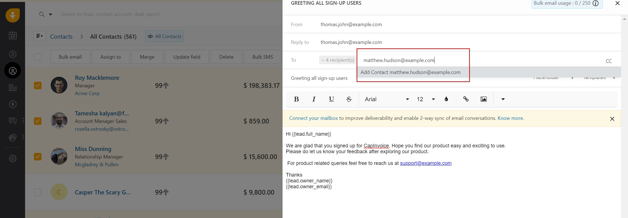Click Roy Macklemore's avatar photo
The height and width of the screenshot is (218, 628).
click(59, 85)
